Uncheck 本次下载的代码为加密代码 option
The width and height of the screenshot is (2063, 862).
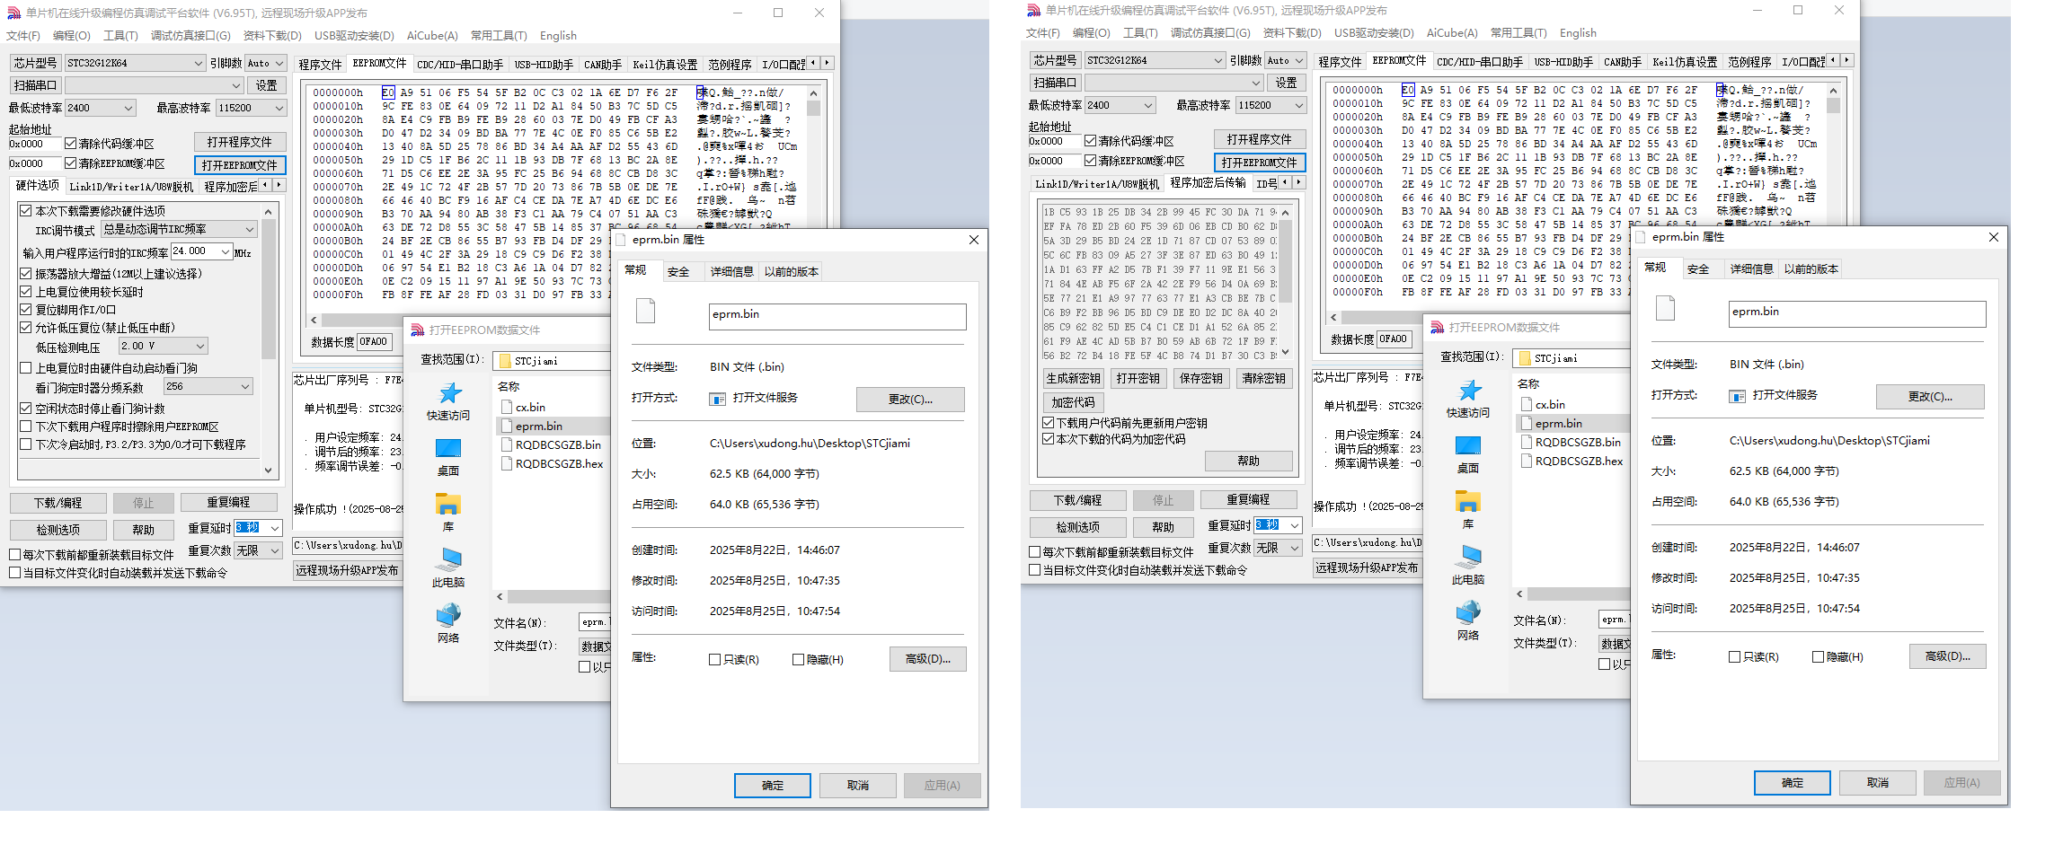click(1048, 439)
